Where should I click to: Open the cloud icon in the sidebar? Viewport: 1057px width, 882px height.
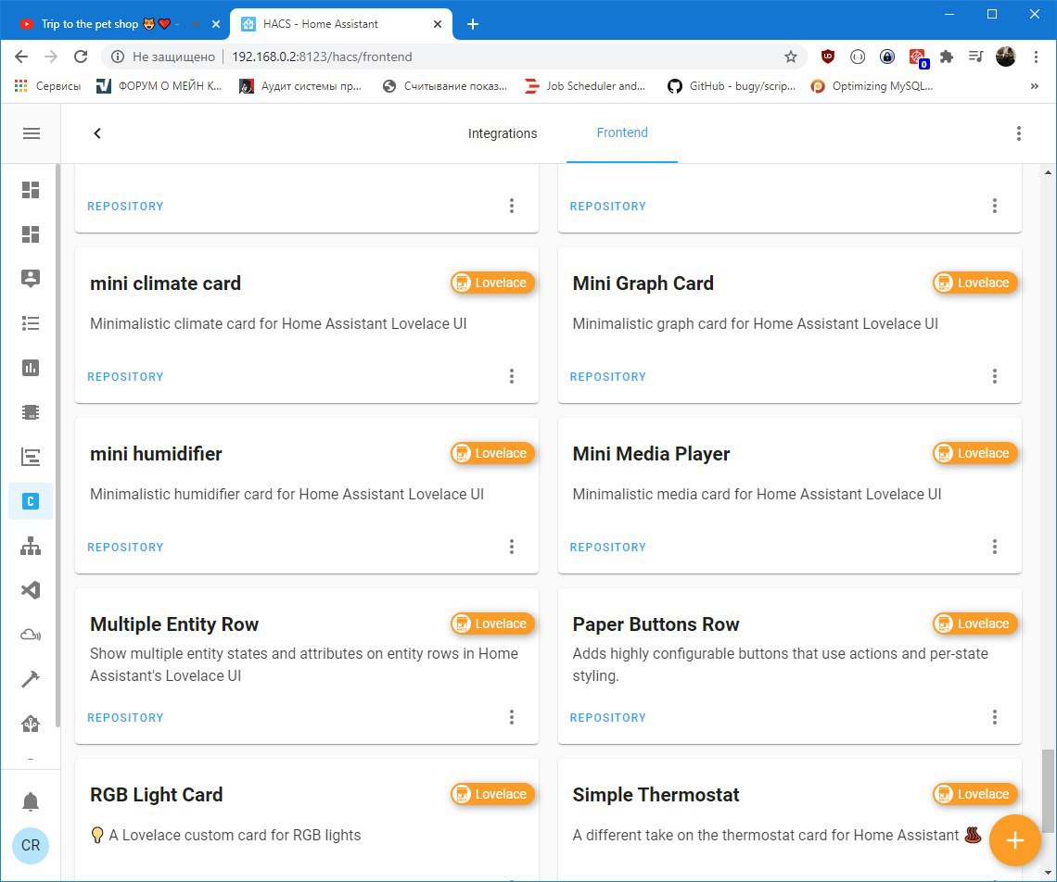click(x=31, y=635)
